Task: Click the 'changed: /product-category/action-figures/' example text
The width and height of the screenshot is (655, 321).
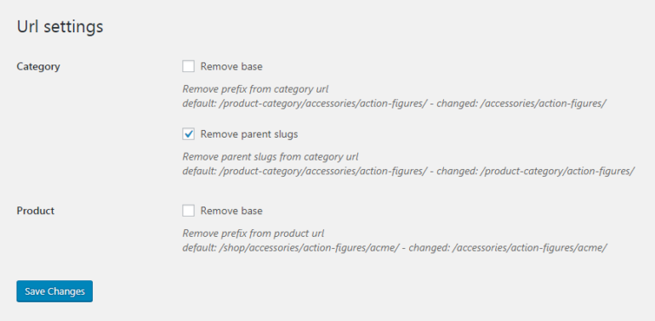Action: coord(536,171)
